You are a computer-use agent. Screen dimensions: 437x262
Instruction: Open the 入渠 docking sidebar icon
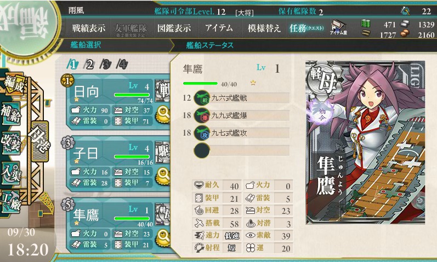coord(11,173)
